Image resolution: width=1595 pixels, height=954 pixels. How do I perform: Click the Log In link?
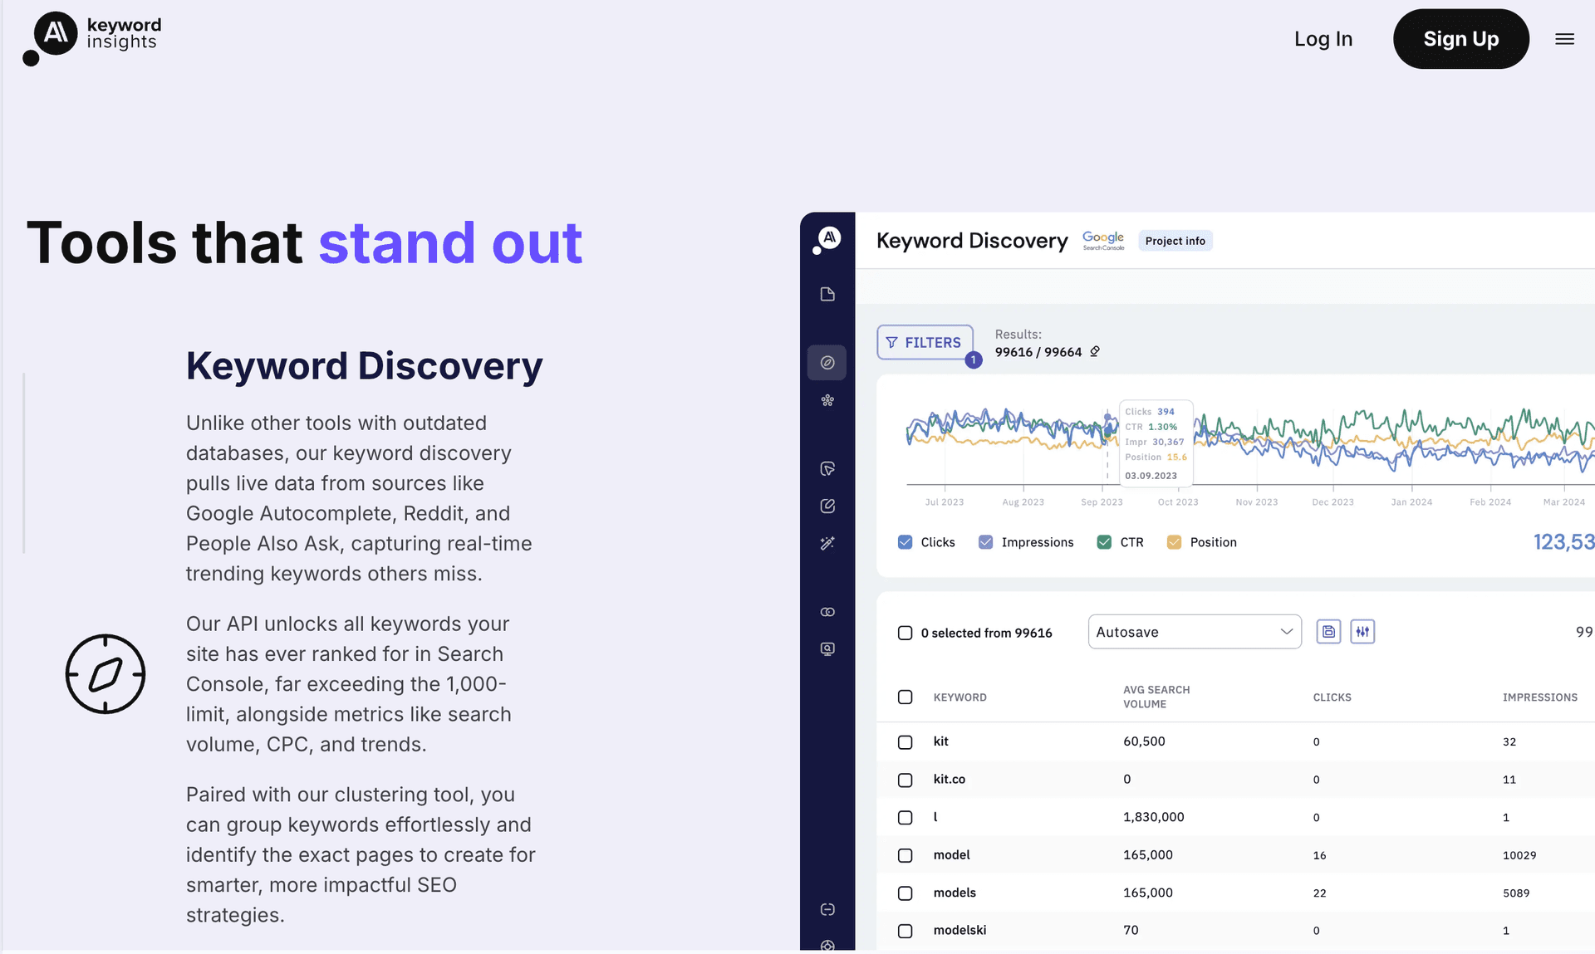[1323, 39]
